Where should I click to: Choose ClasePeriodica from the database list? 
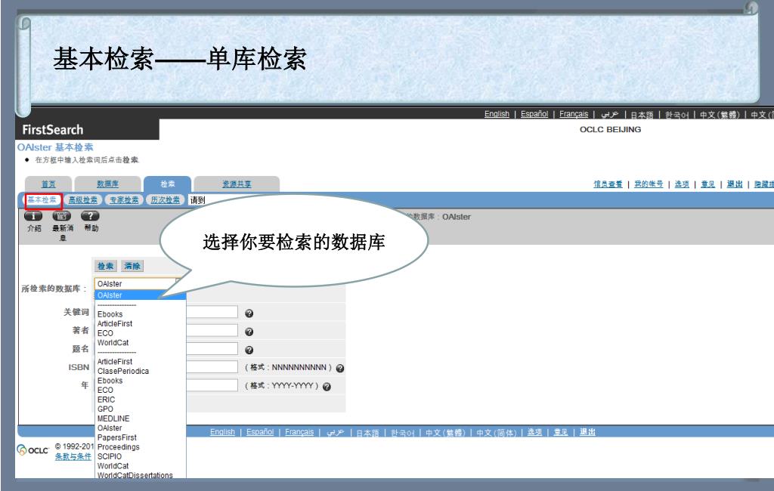point(123,371)
